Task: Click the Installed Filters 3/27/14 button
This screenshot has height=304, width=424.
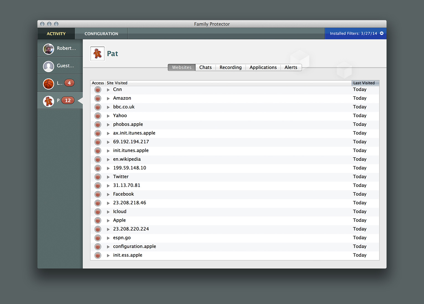Action: coord(356,34)
